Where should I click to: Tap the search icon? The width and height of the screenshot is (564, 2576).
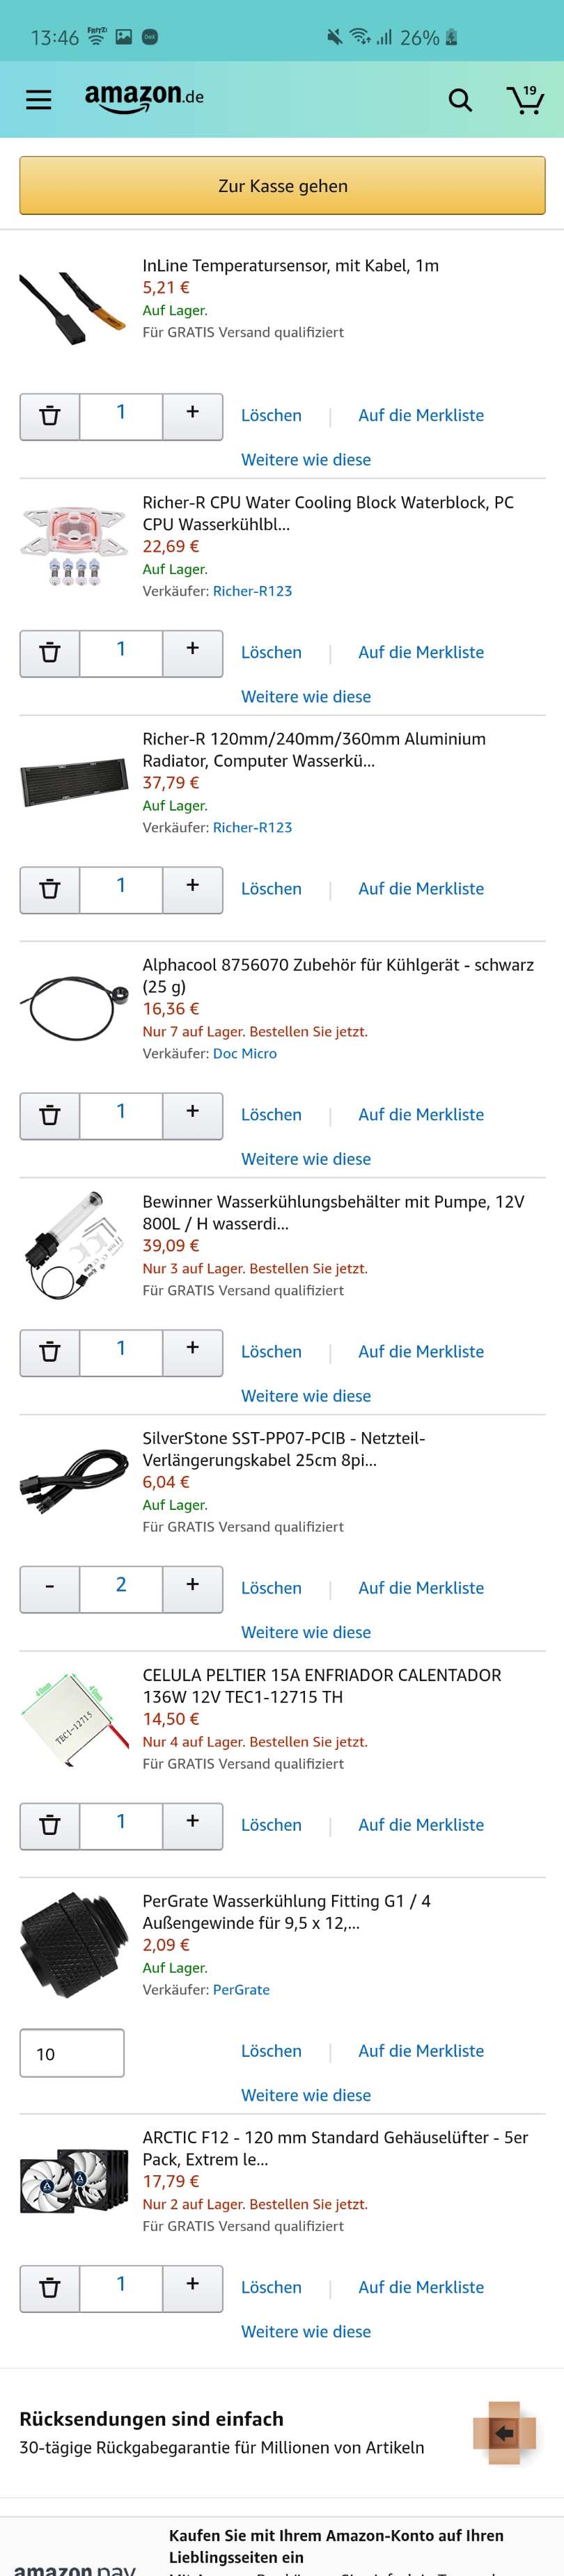(x=459, y=100)
